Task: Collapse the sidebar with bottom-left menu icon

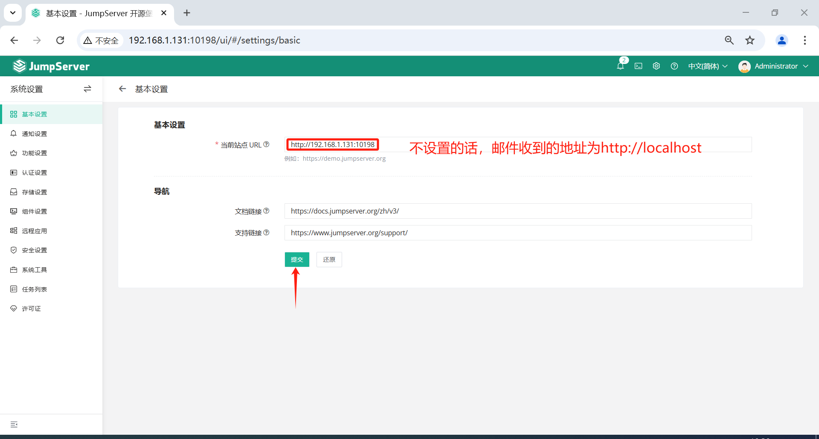Action: pyautogui.click(x=14, y=425)
